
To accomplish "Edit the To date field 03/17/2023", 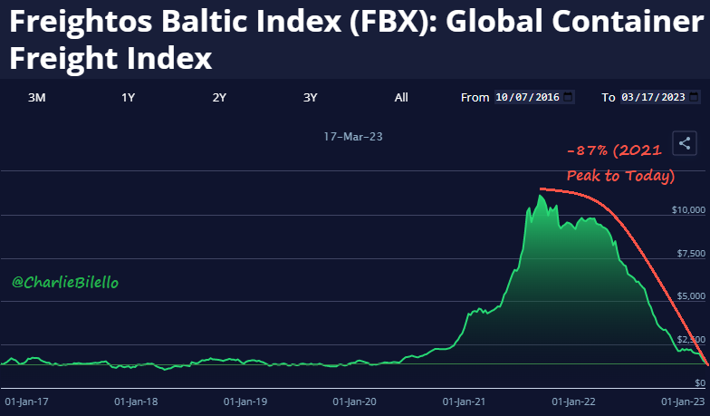I will [x=660, y=97].
